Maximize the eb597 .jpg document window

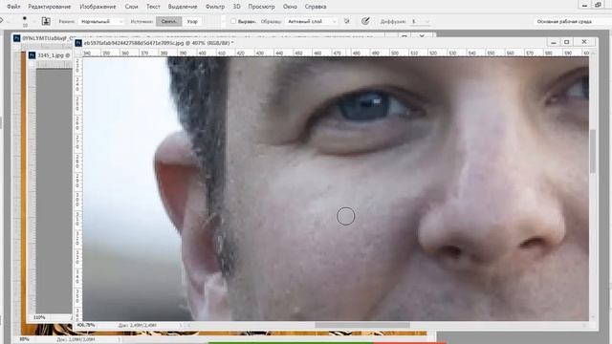click(567, 42)
